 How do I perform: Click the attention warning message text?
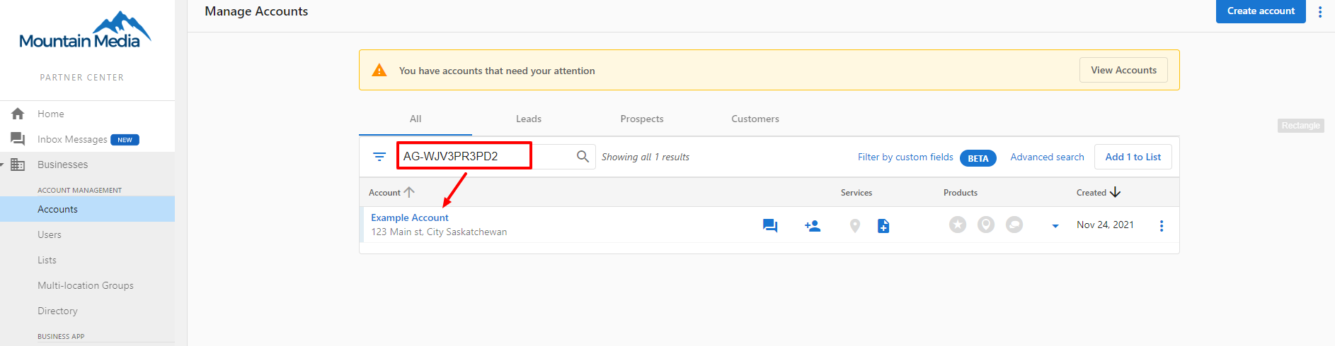497,71
